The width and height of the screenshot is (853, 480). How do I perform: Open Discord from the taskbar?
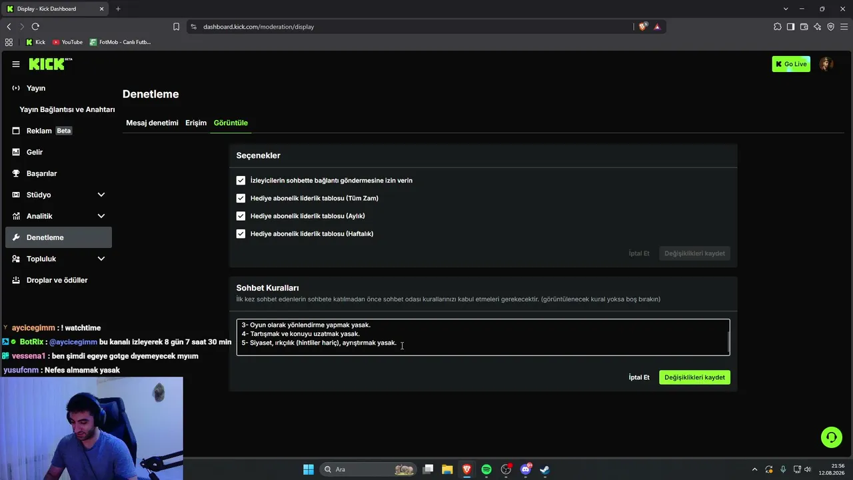(x=526, y=469)
